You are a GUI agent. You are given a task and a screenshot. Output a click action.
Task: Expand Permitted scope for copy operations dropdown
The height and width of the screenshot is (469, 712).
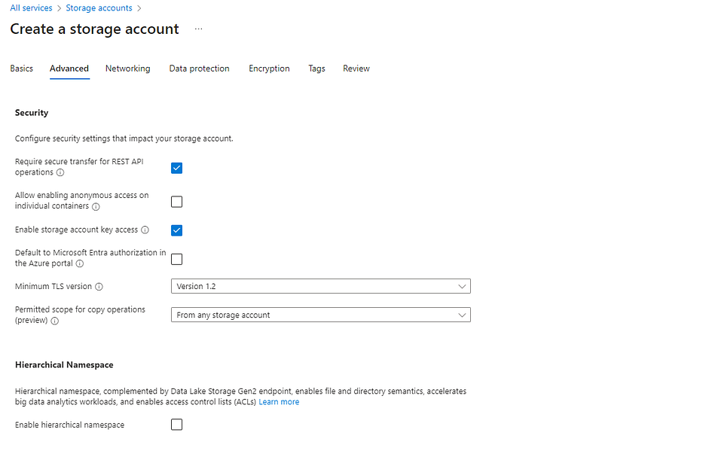click(320, 315)
